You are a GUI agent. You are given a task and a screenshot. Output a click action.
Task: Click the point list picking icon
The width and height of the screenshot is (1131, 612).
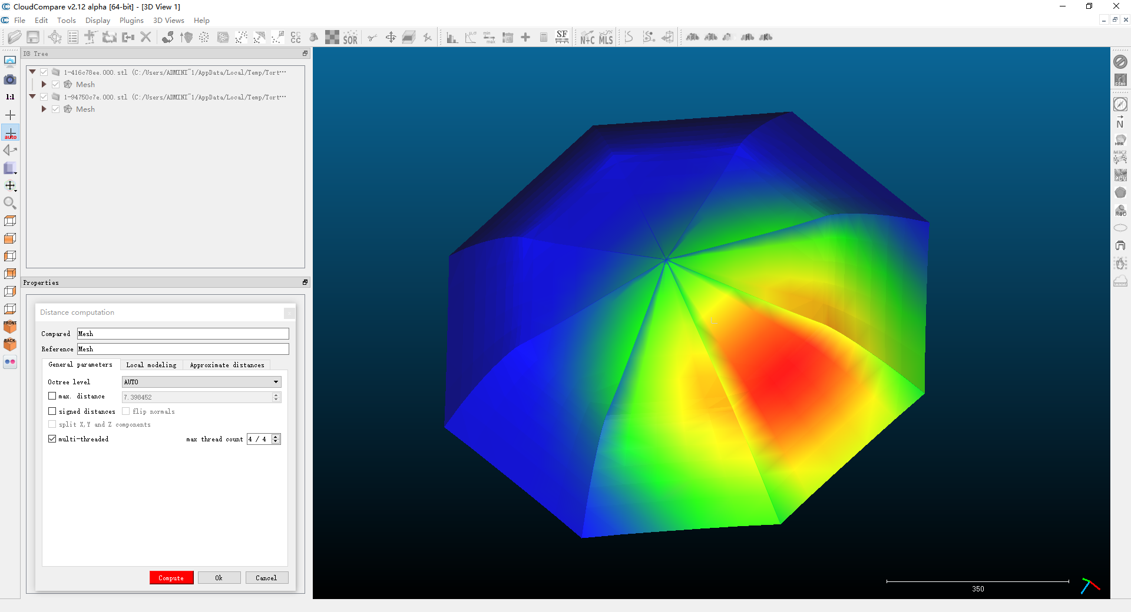click(73, 37)
